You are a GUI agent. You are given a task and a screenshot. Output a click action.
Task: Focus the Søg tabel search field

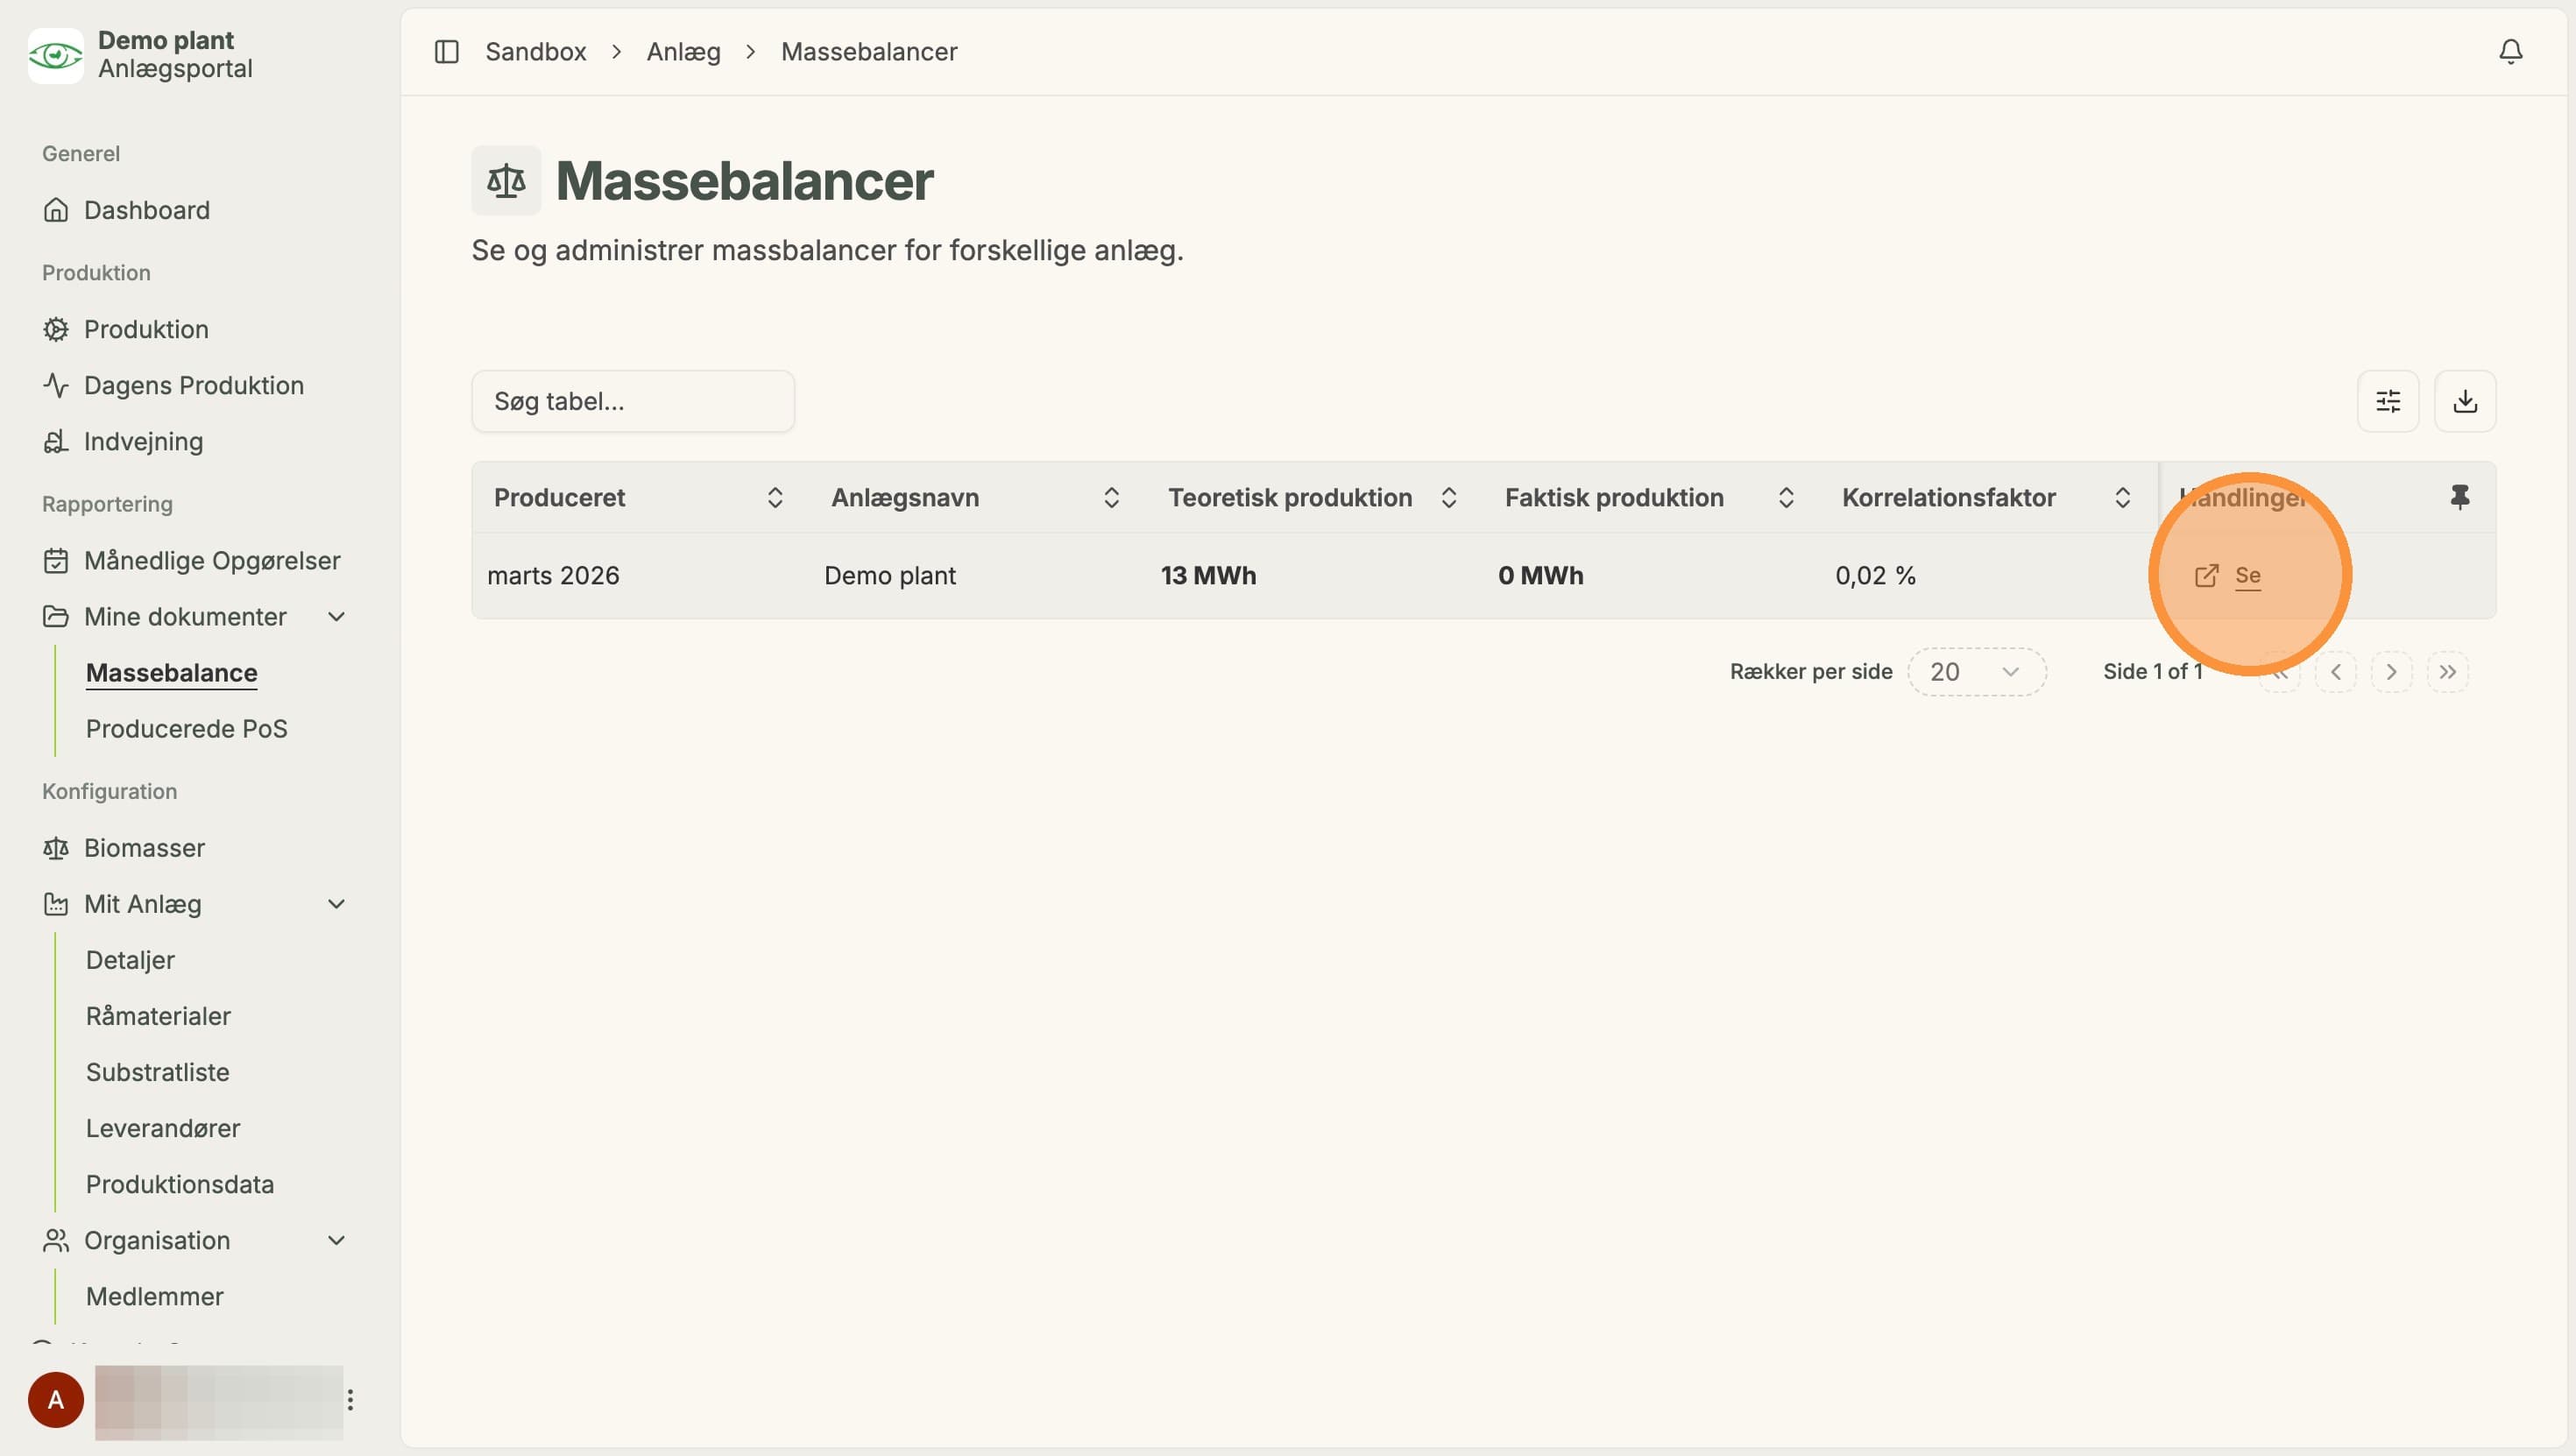coord(632,401)
